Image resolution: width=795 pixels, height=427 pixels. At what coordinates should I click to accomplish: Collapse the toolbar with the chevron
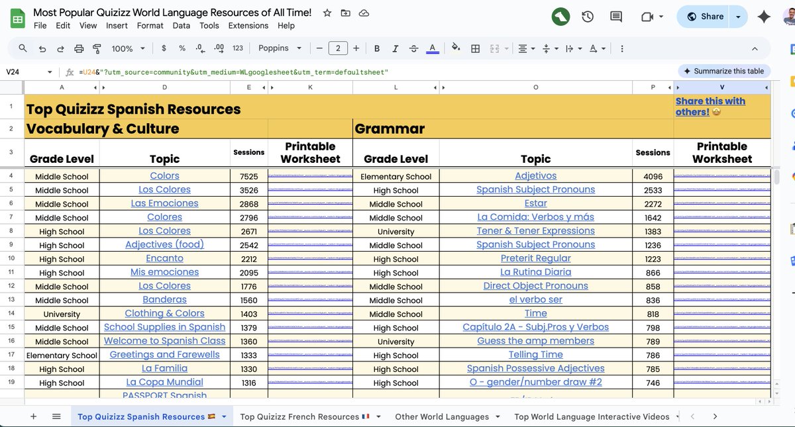tap(755, 48)
